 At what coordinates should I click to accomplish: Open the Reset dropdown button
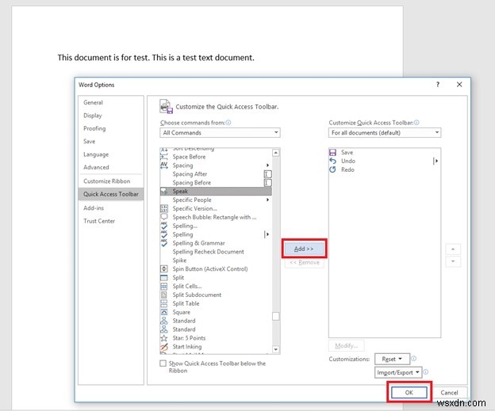click(x=392, y=359)
